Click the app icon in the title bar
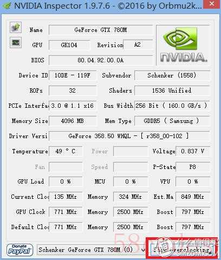 point(7,5)
